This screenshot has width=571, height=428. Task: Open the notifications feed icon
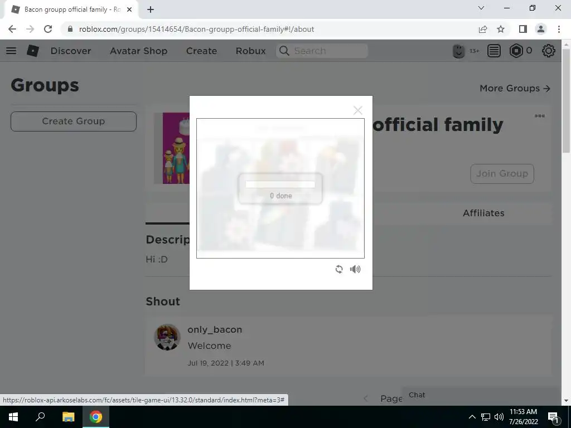coord(494,51)
